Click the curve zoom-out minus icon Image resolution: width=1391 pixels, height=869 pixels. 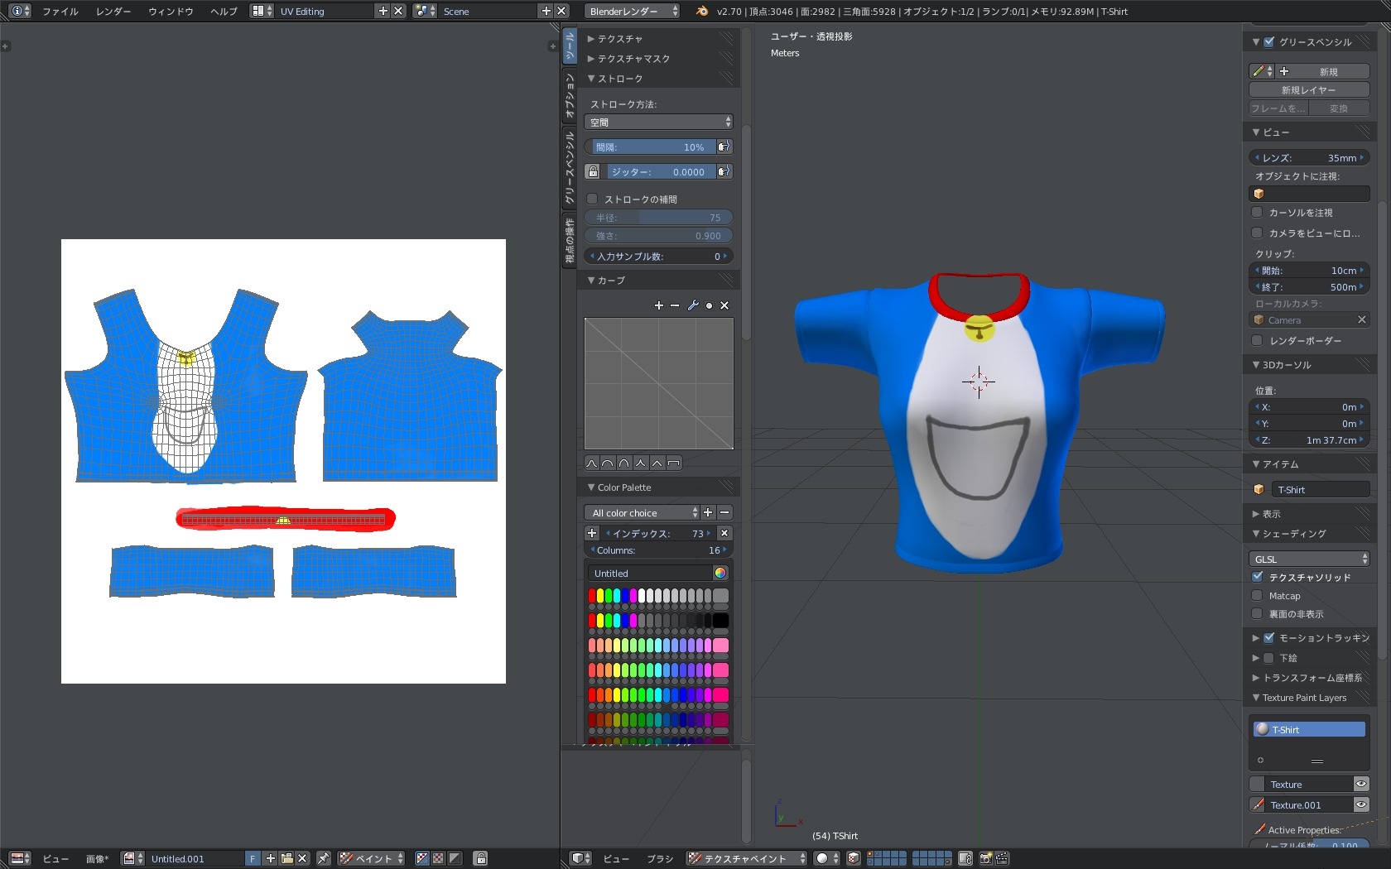pos(675,305)
